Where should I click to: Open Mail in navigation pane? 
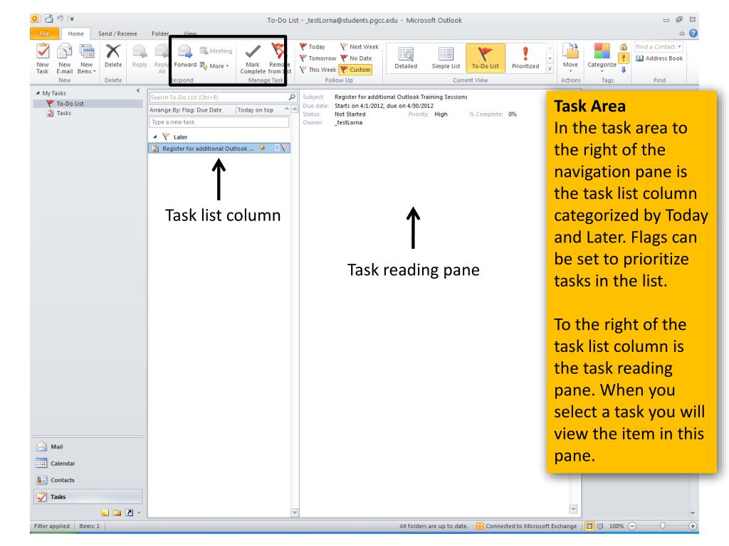[88, 446]
